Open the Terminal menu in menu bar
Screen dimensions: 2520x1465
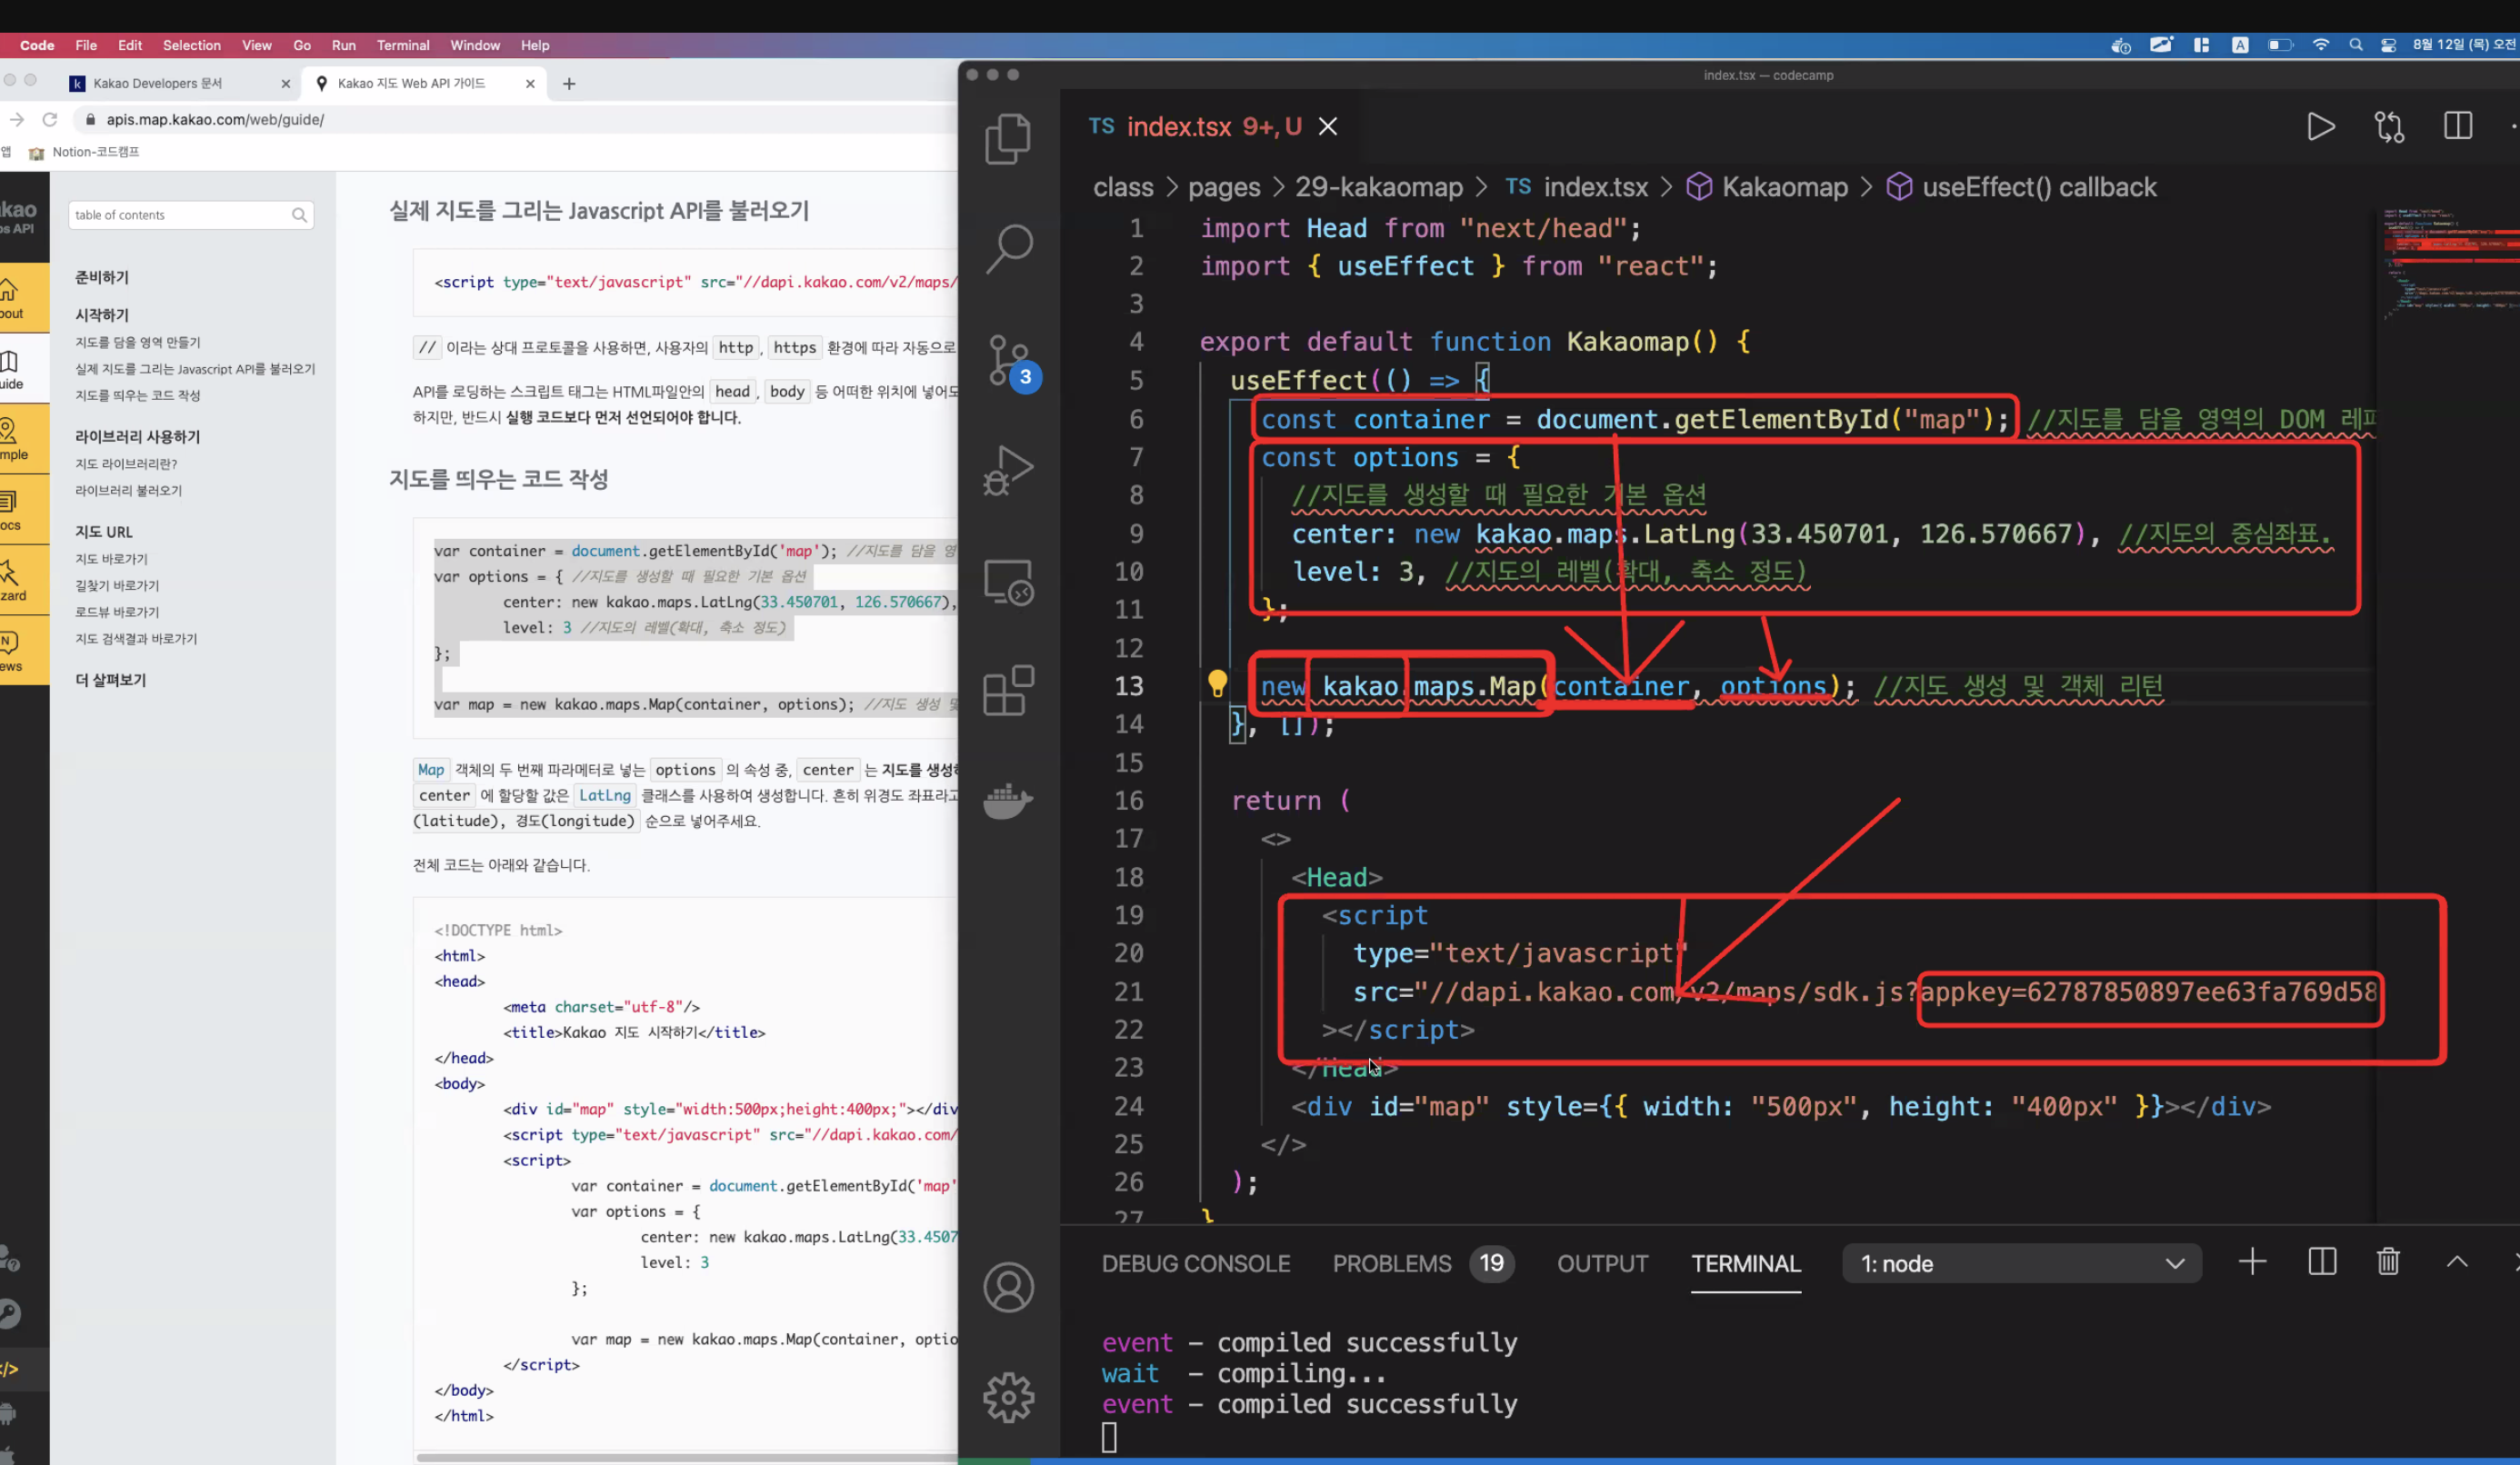pyautogui.click(x=402, y=45)
